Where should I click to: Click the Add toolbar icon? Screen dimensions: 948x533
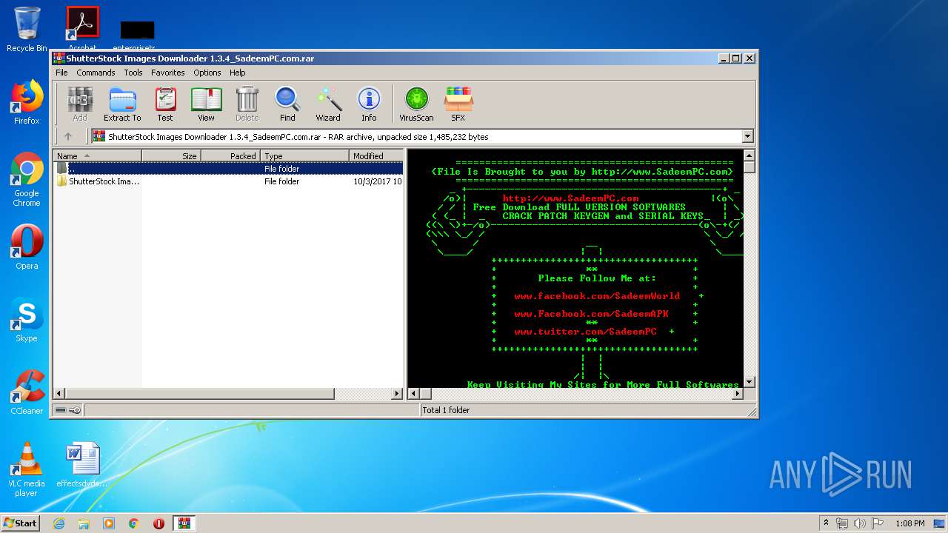point(80,104)
